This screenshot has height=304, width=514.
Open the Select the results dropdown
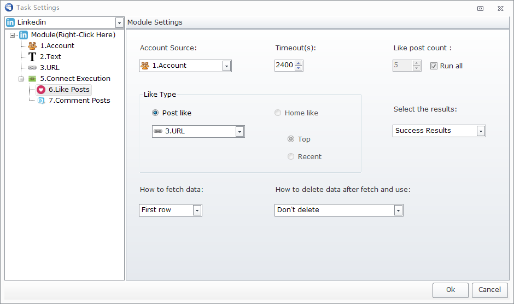481,131
